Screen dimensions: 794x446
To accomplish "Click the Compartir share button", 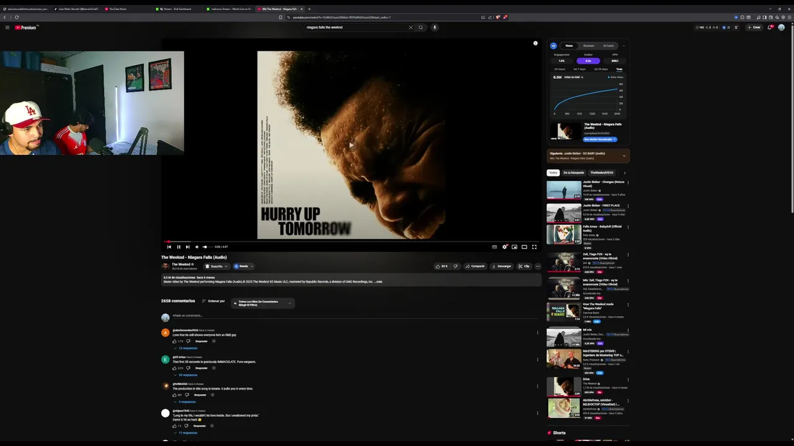I will pyautogui.click(x=475, y=266).
